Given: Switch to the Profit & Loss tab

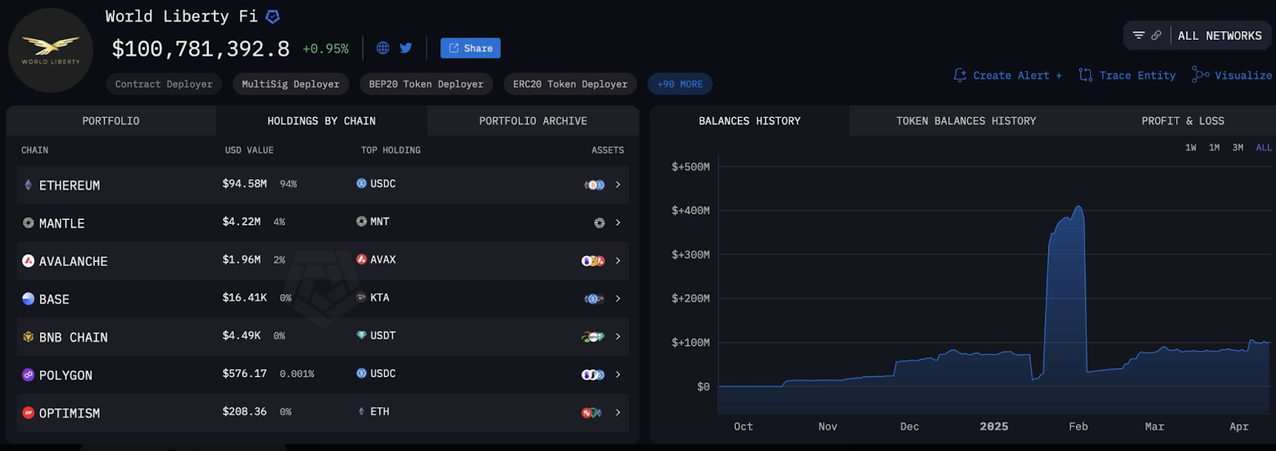Looking at the screenshot, I should click(x=1183, y=121).
